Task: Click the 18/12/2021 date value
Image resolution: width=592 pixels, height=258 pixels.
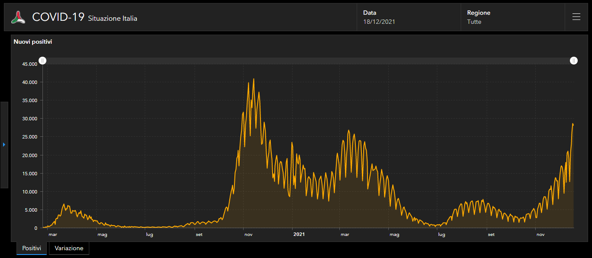Action: click(x=379, y=22)
